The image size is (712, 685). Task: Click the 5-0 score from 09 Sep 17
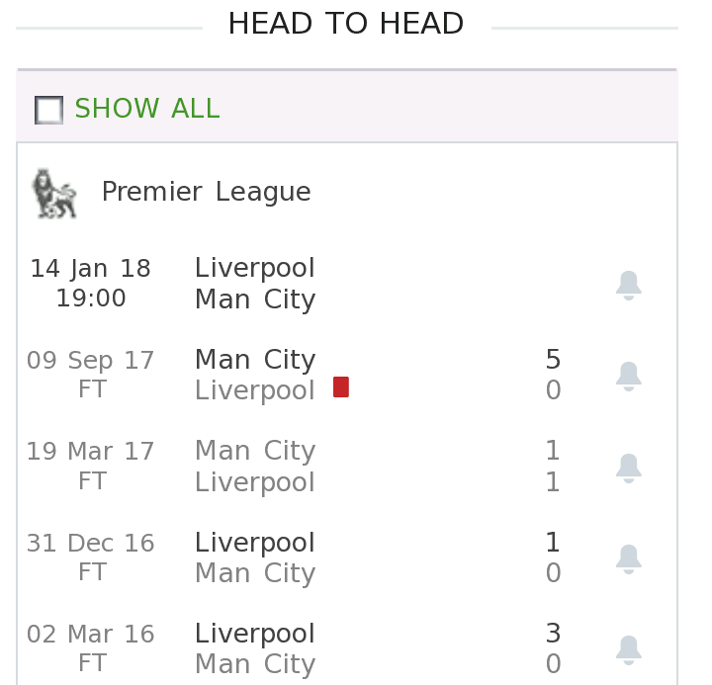tap(553, 376)
